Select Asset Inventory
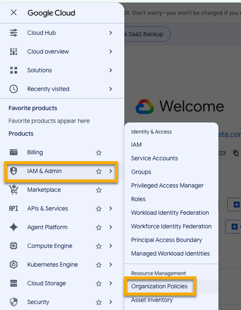 tap(152, 300)
